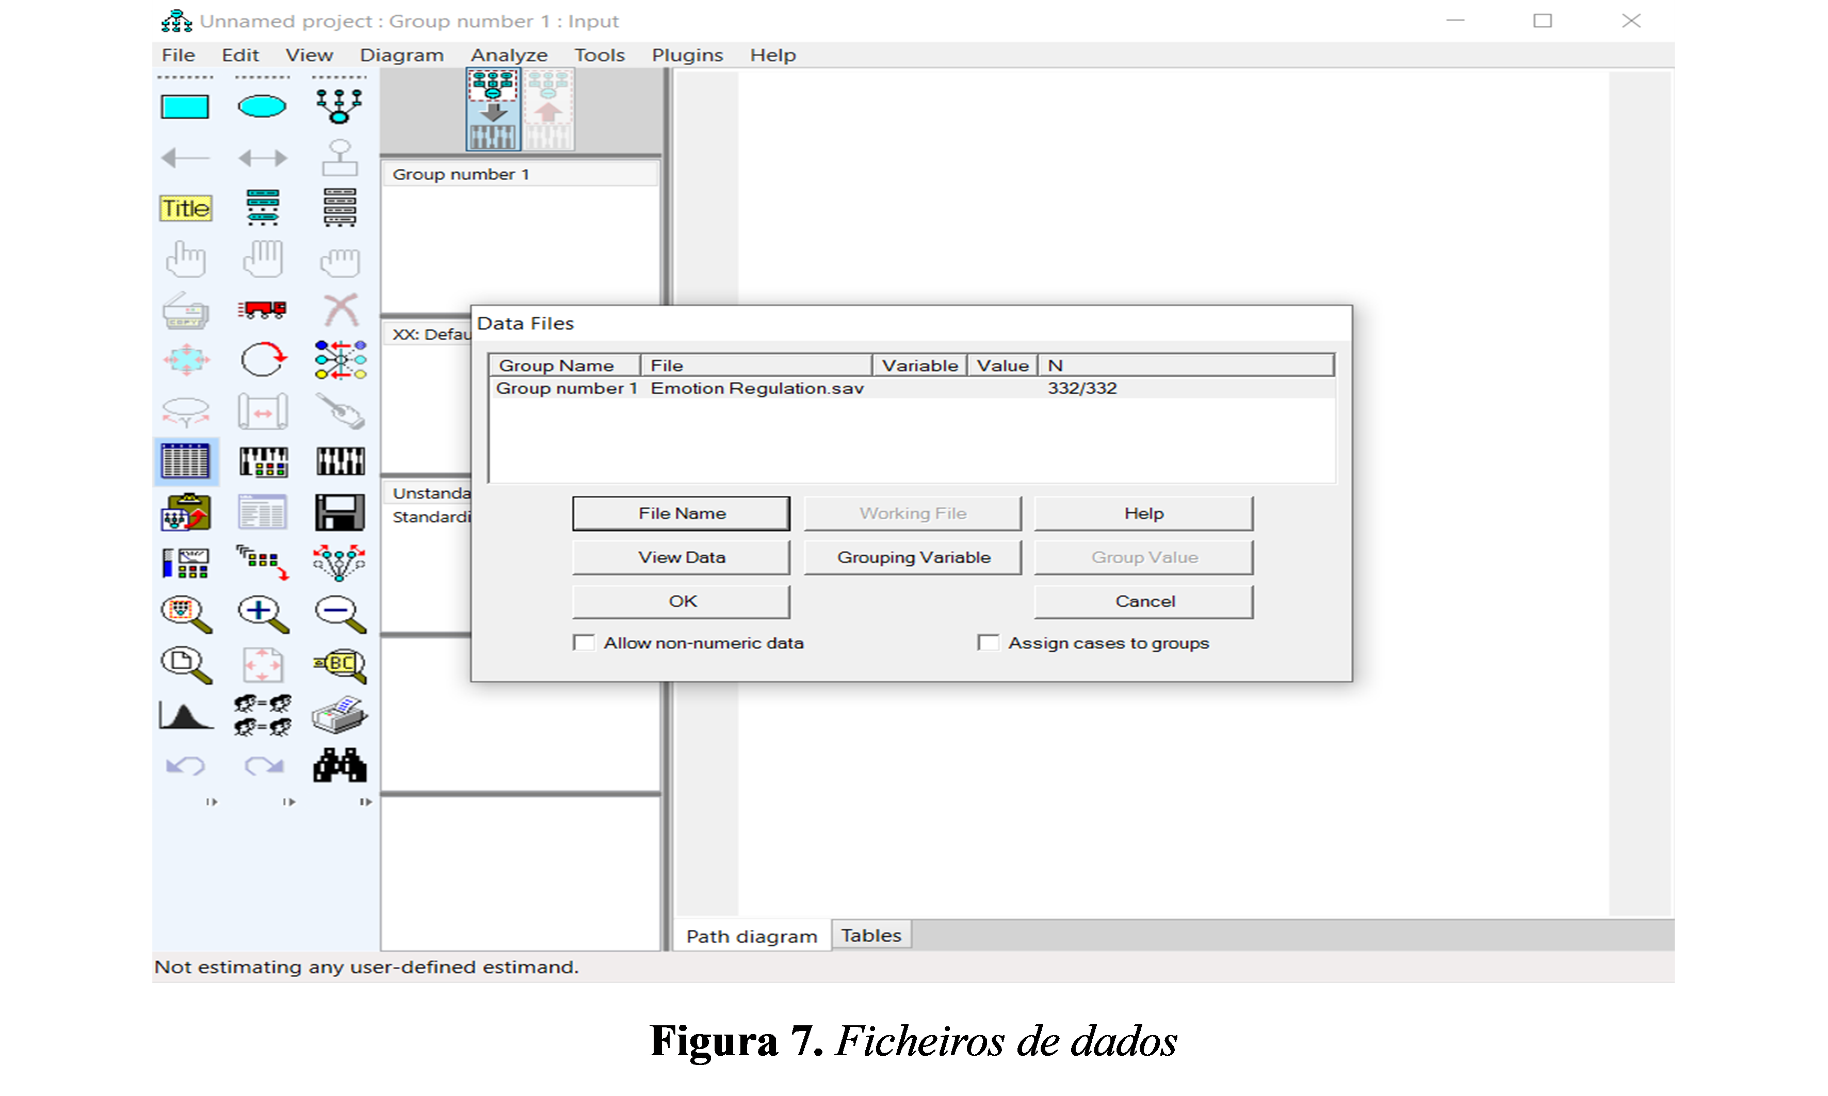Select the draw observed variable rectangle tool

click(x=185, y=107)
